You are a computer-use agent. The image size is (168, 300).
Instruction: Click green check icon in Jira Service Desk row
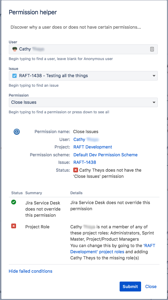tap(14, 202)
